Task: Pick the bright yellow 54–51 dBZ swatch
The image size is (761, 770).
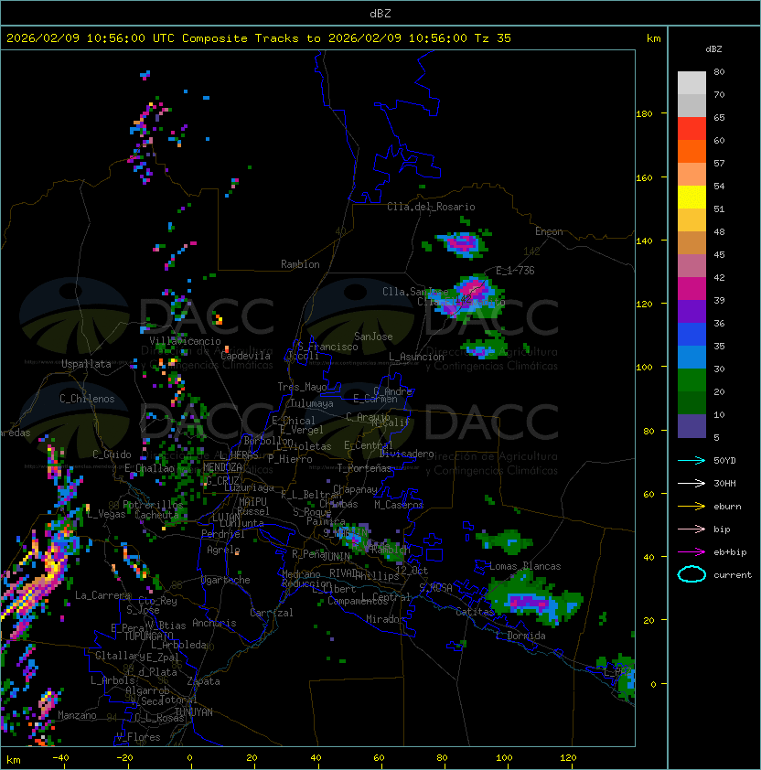Action: click(691, 198)
